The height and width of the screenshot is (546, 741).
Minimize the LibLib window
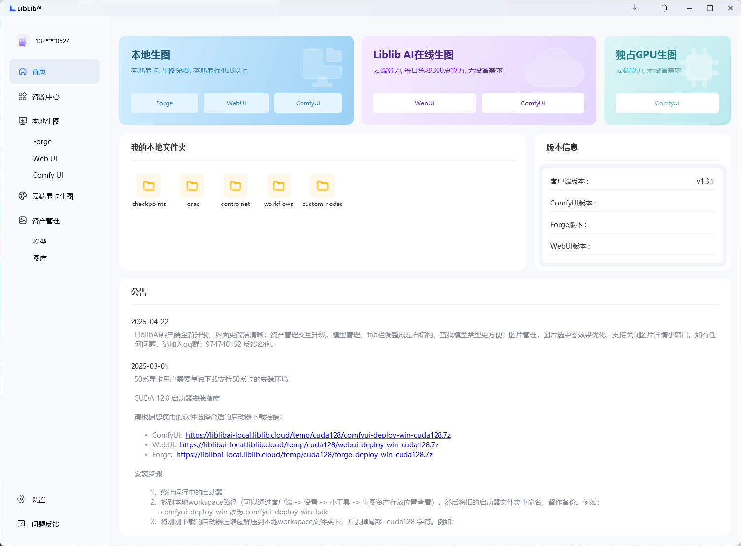[x=689, y=8]
